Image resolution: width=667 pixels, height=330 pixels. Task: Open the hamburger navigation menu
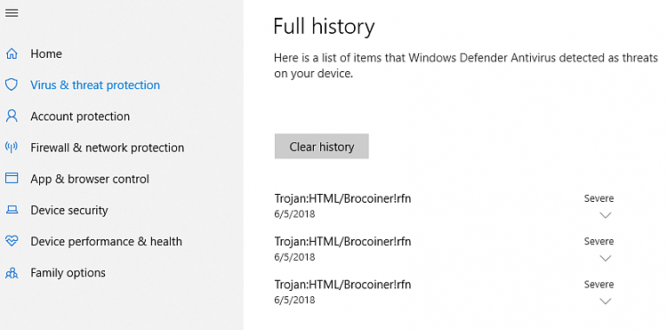point(12,13)
